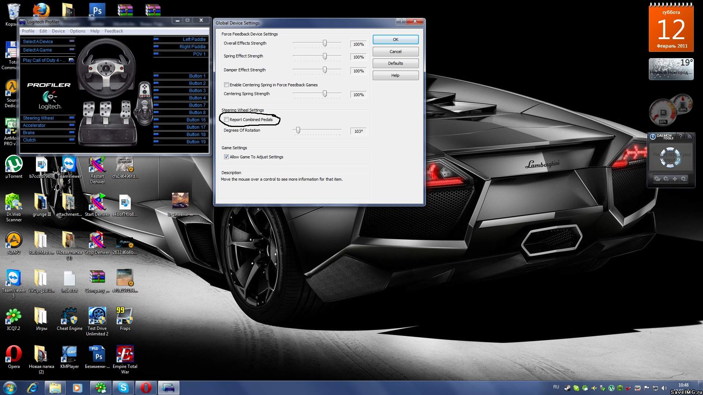
Task: Click the Button 19 assignment entry
Action: tap(180, 142)
